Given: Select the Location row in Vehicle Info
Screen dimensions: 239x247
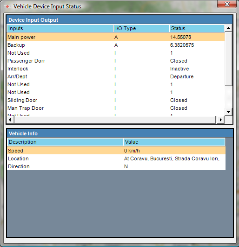Looking at the screenshot, I should point(116,158).
